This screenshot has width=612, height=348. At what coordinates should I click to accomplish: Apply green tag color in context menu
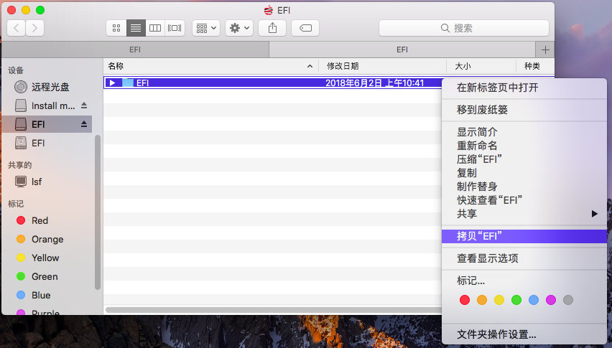coord(516,300)
